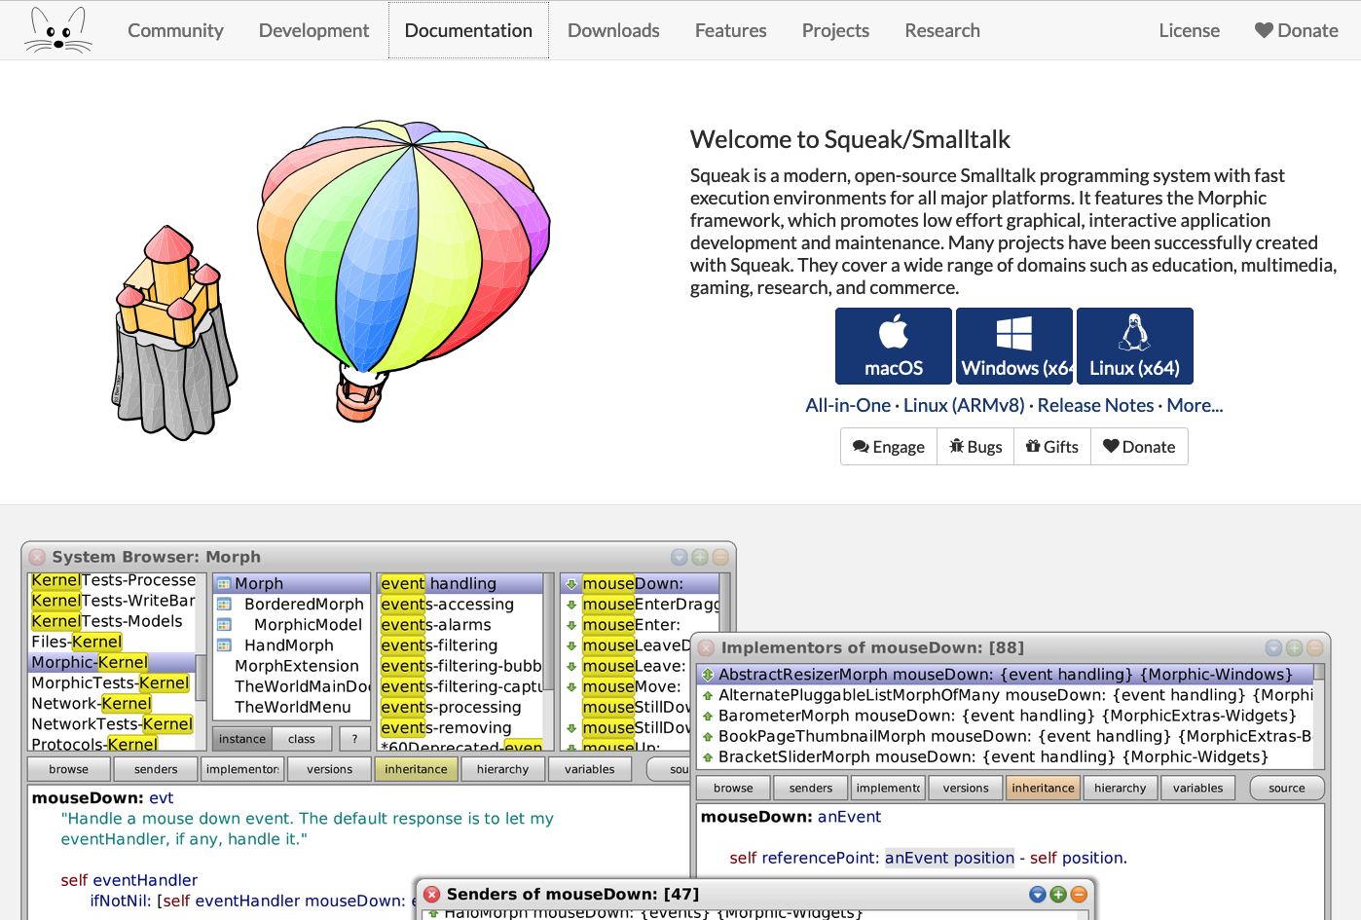Click versions in the System Browser
1361x920 pixels.
(x=329, y=769)
